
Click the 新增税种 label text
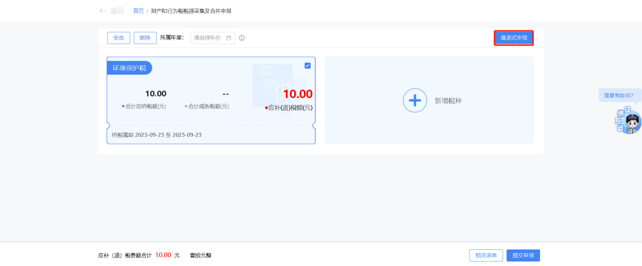(448, 101)
